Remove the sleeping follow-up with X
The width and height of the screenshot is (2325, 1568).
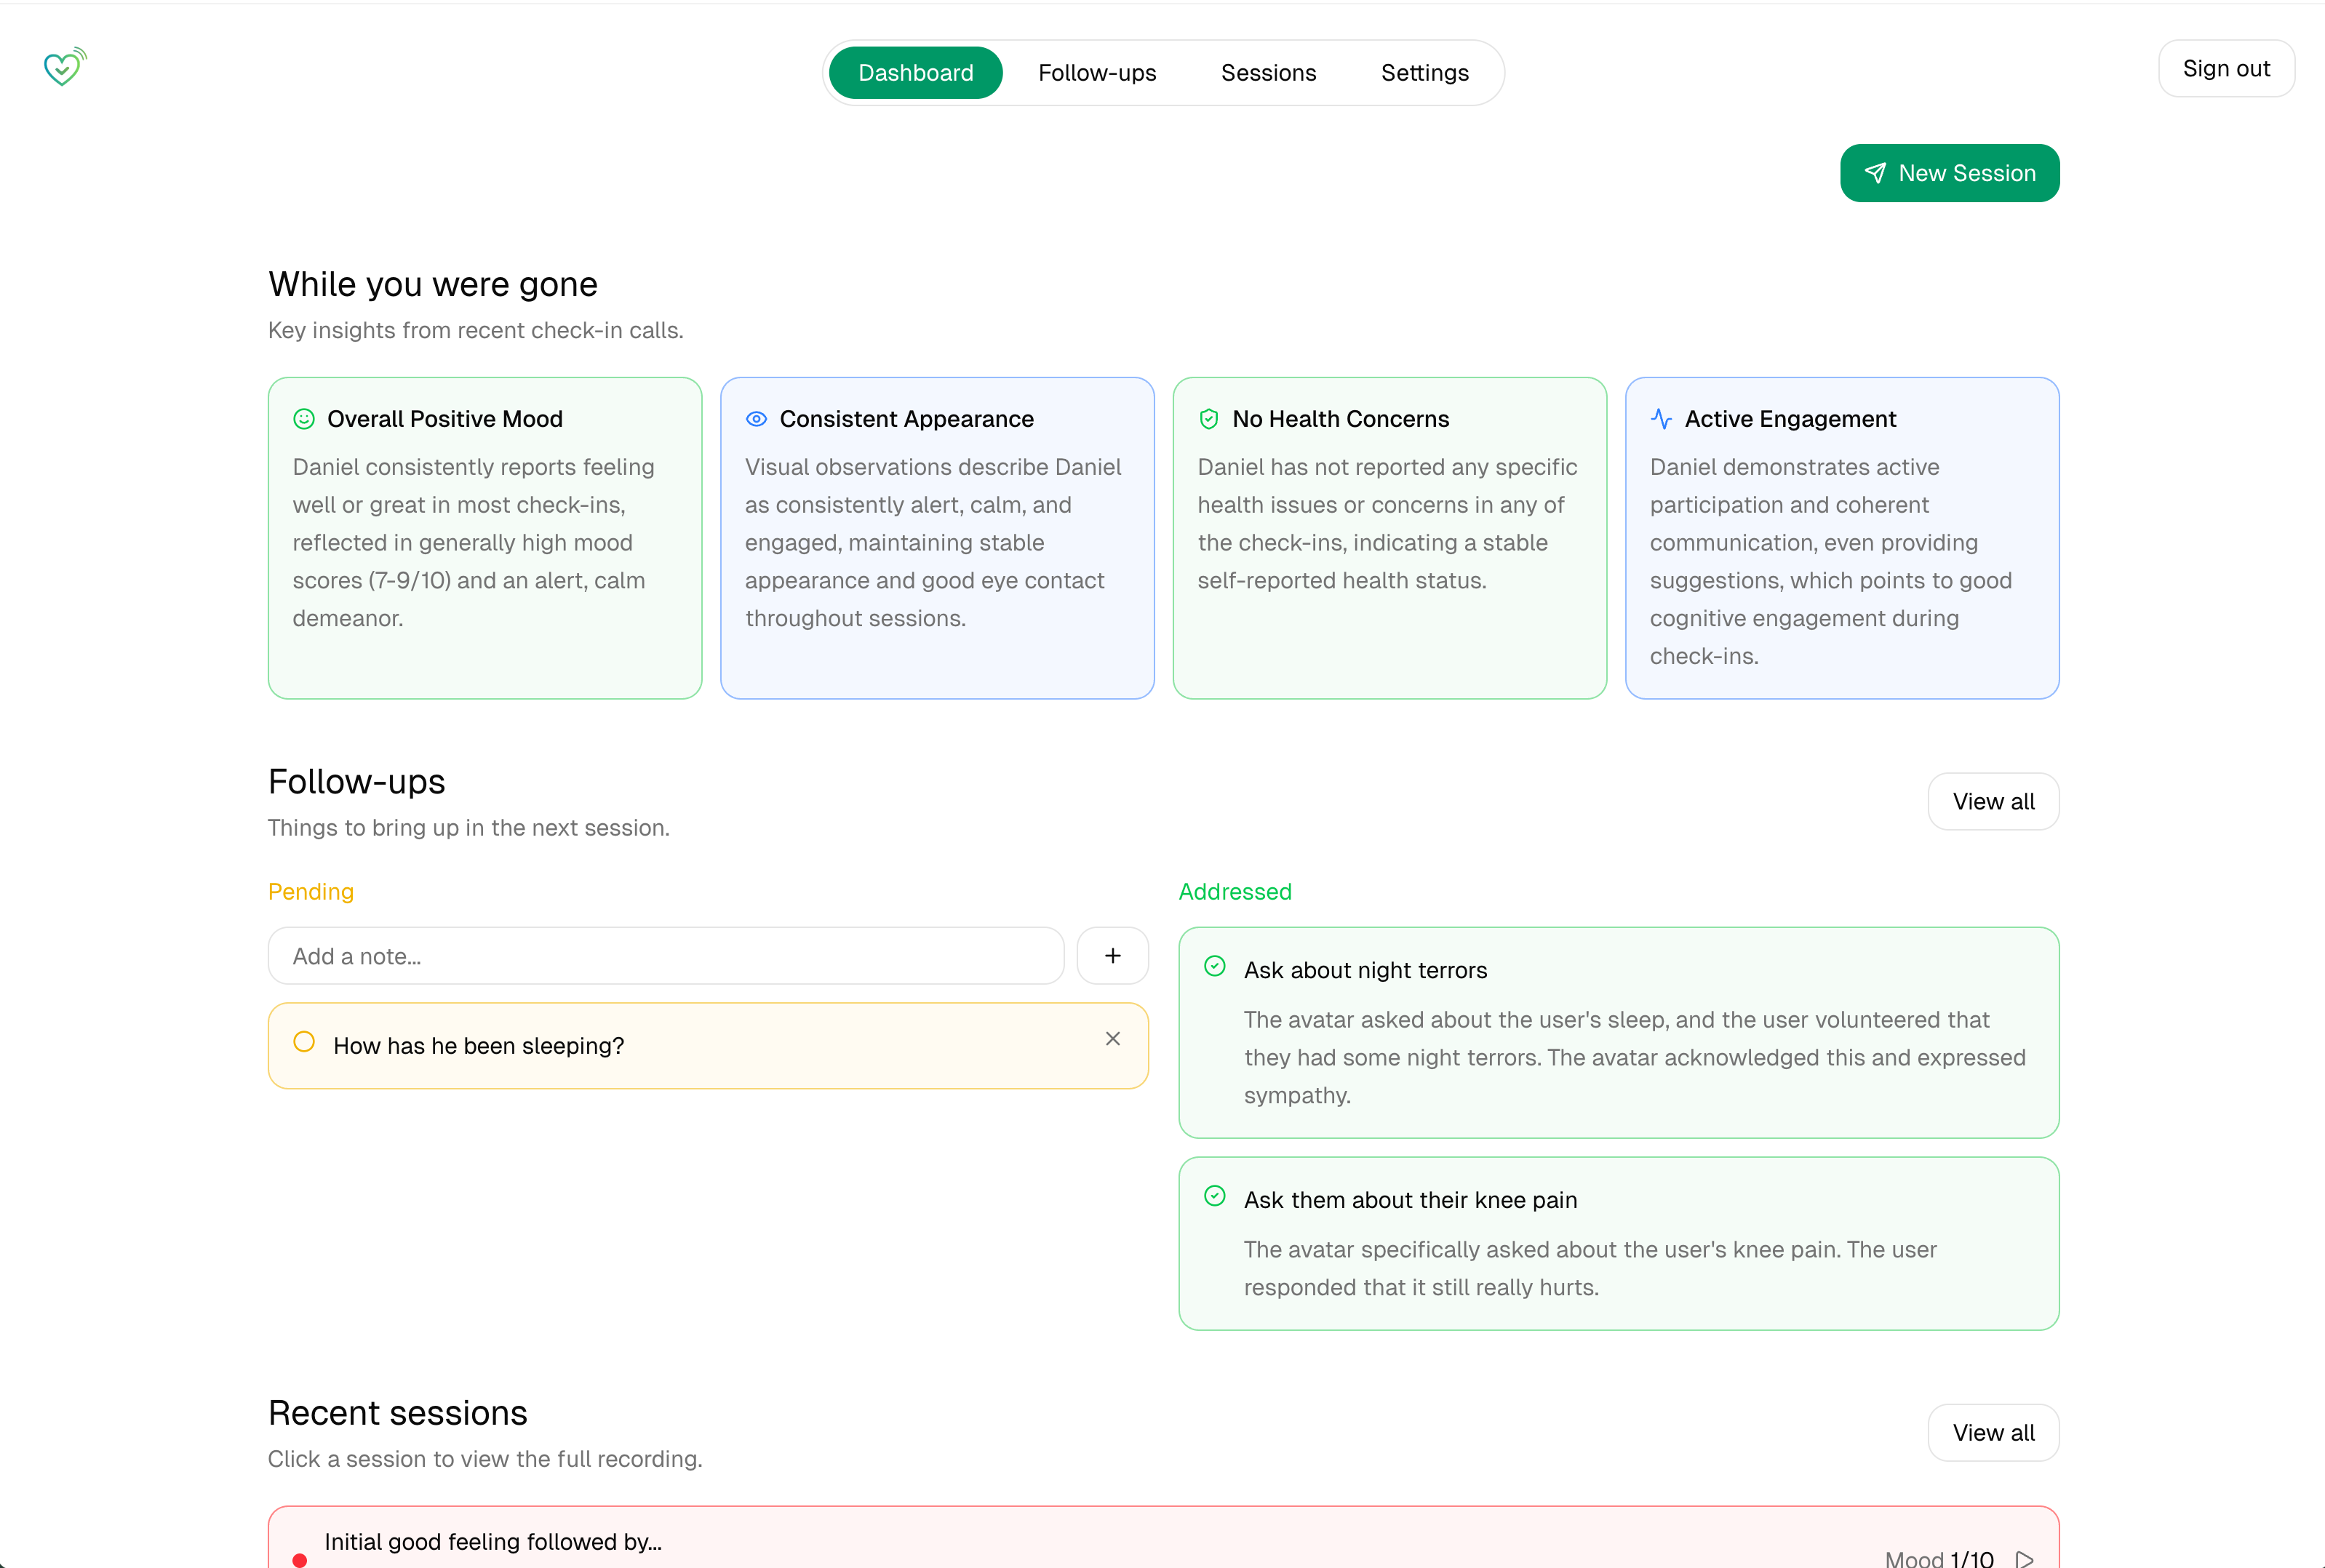click(x=1112, y=1039)
